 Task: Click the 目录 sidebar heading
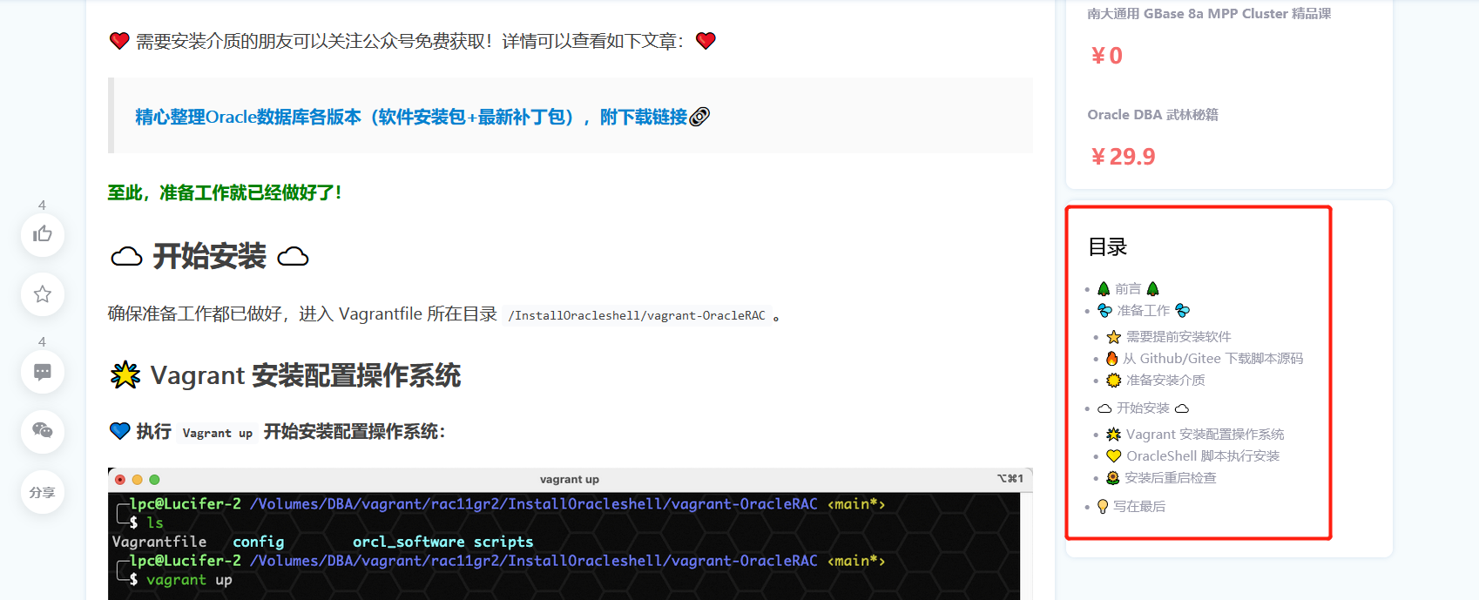pyautogui.click(x=1107, y=247)
